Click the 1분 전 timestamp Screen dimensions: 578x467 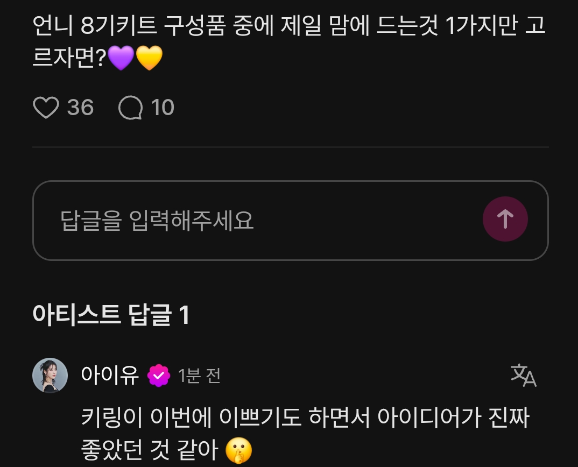point(200,376)
